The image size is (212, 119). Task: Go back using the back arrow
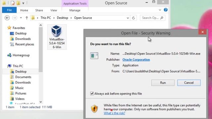(7, 18)
